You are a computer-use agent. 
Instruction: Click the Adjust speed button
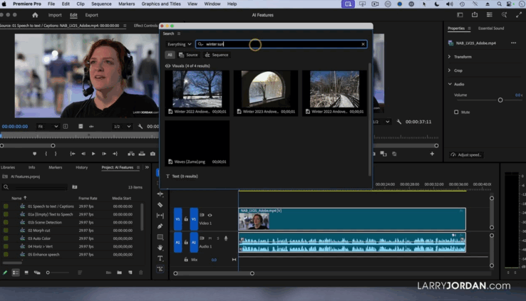click(x=466, y=154)
